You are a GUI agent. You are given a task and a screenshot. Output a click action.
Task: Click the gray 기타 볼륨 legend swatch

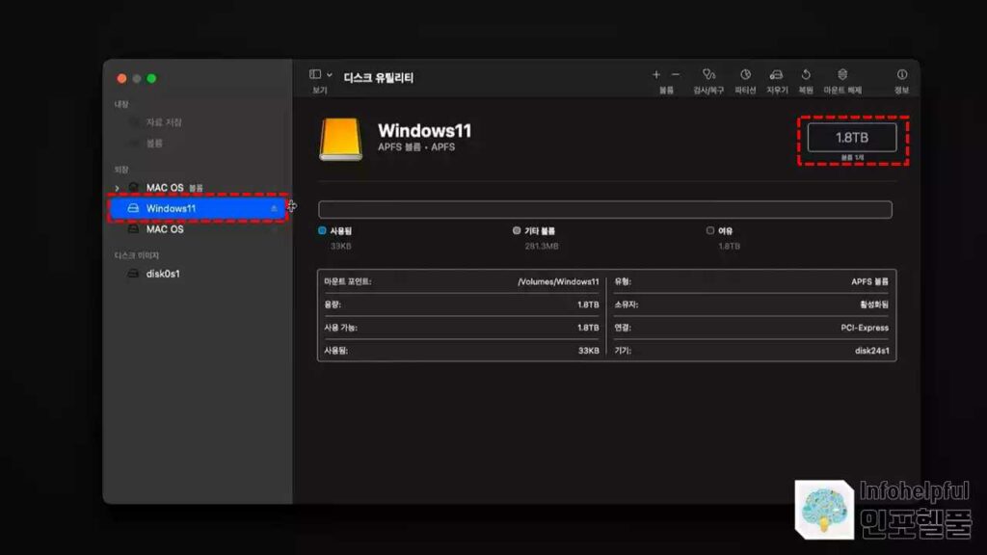[x=517, y=231]
